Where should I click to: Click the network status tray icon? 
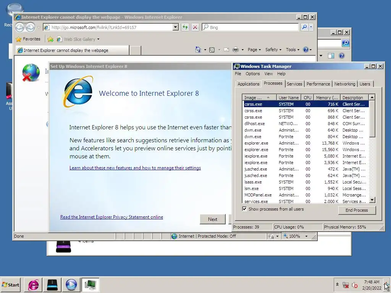click(346, 285)
